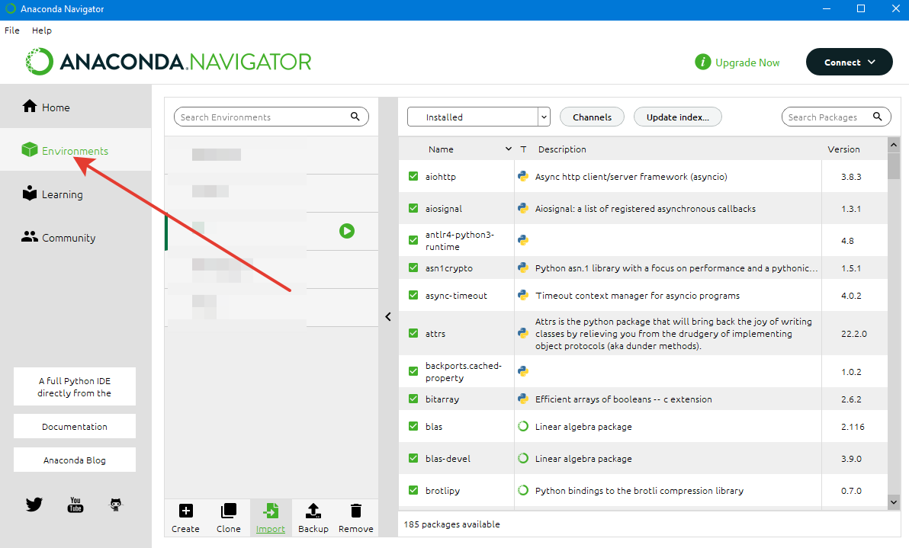Click the Anaconda ring icon in blas row
The height and width of the screenshot is (548, 909).
click(x=523, y=426)
